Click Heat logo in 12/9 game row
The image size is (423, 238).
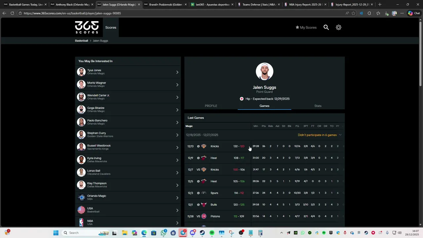click(x=204, y=158)
